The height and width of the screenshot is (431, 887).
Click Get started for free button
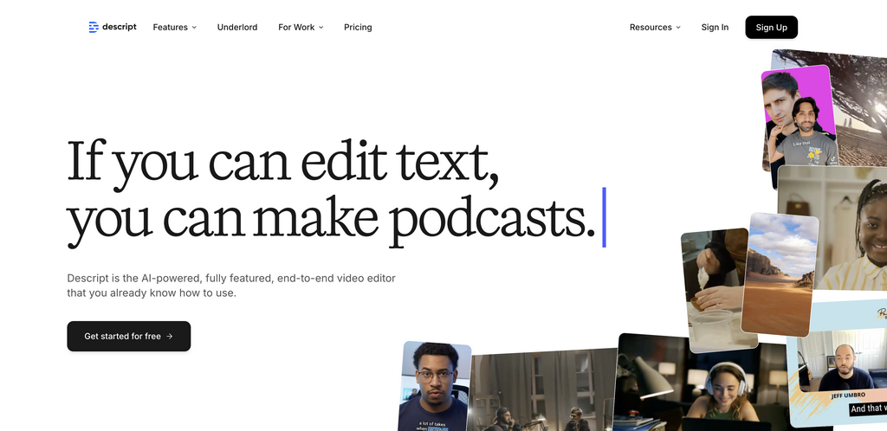(129, 336)
